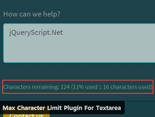Click the word 'Textarea' in the caption
The height and width of the screenshot is (117, 155).
coord(108,108)
